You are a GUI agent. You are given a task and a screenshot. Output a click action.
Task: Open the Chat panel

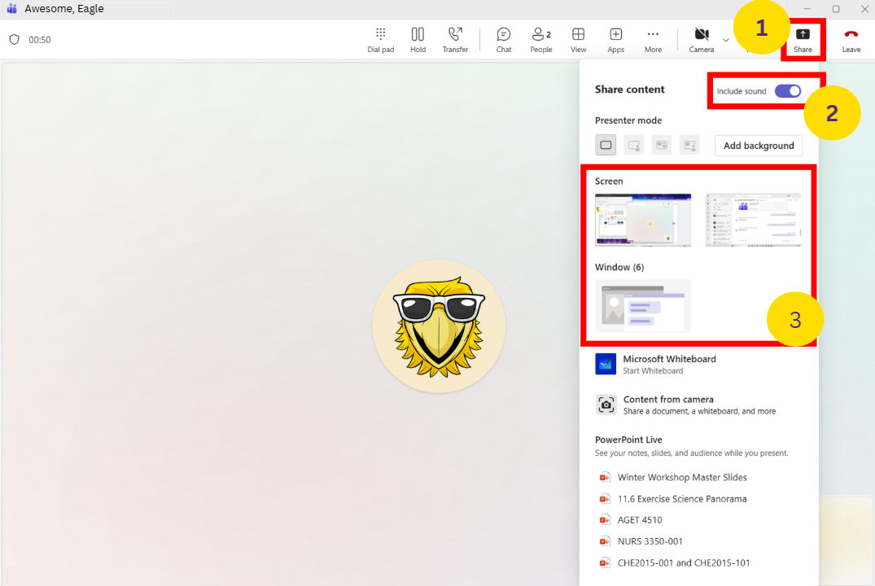(x=504, y=39)
